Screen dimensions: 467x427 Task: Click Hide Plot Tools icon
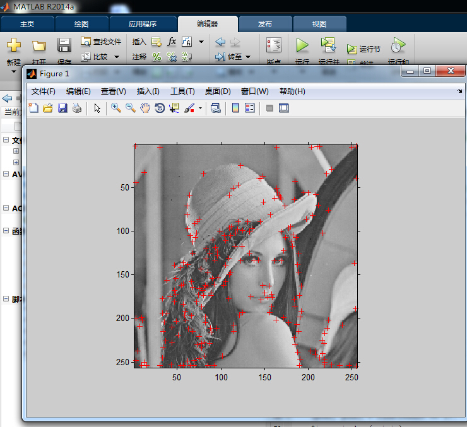pos(269,108)
